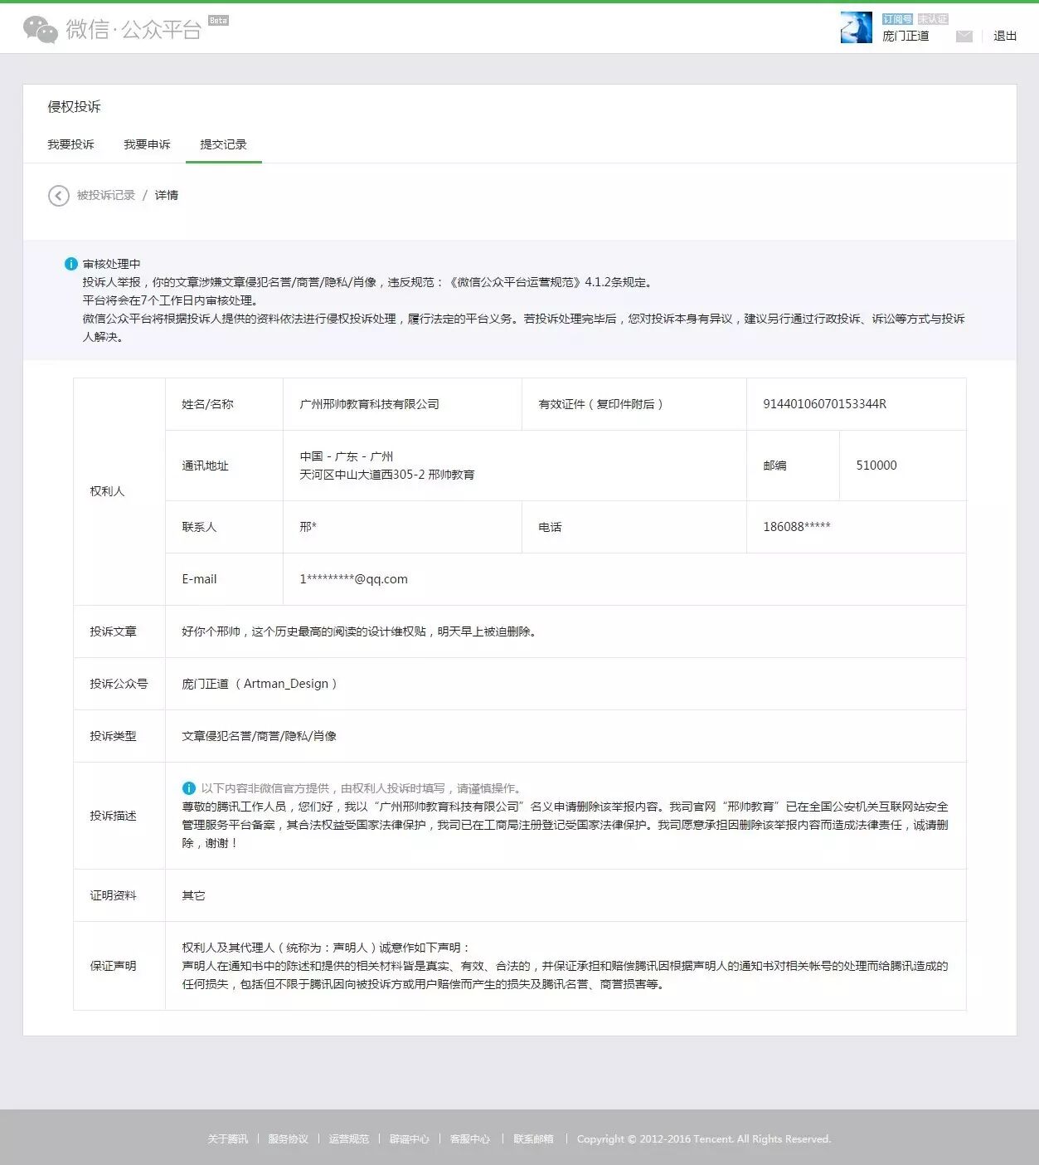
Task: Click the 电话 field label
Action: coord(550,527)
